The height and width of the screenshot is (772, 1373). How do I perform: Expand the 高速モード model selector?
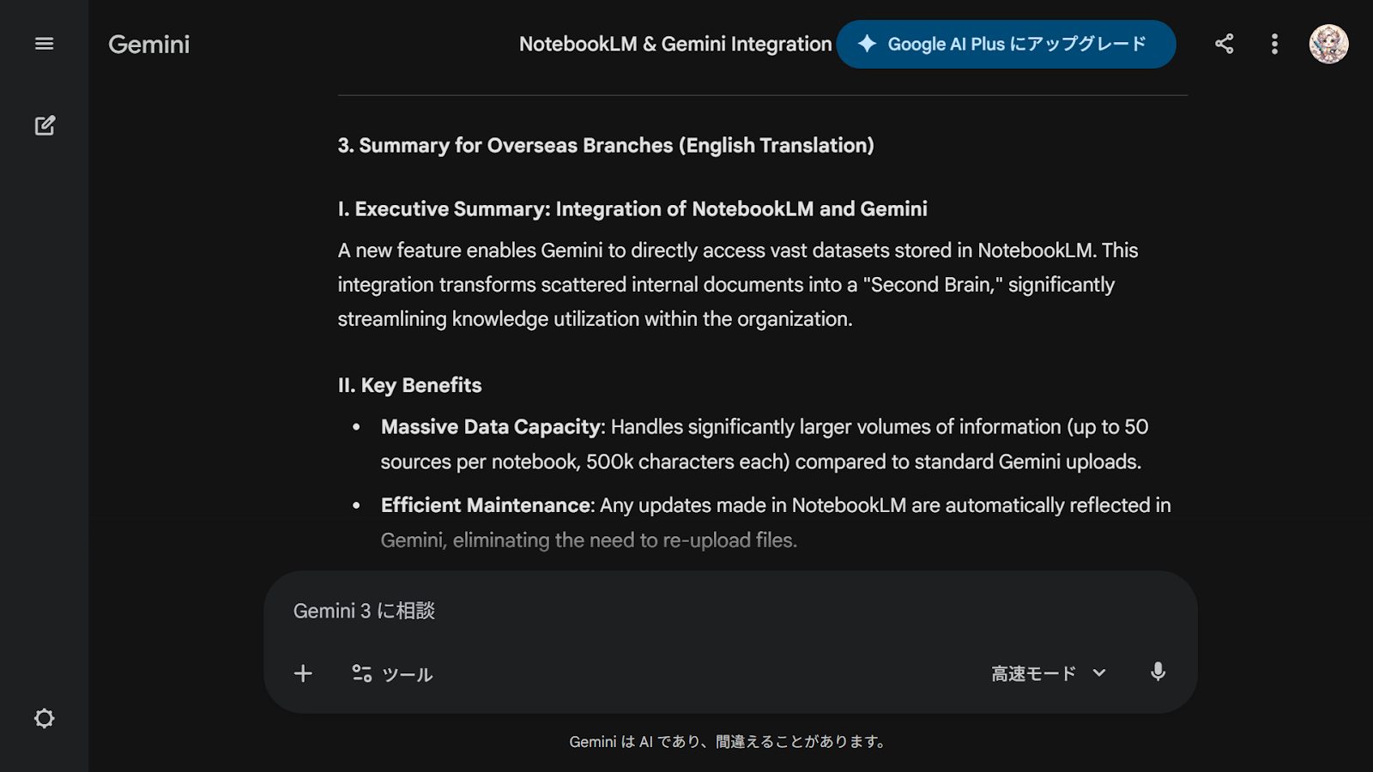pos(1034,673)
